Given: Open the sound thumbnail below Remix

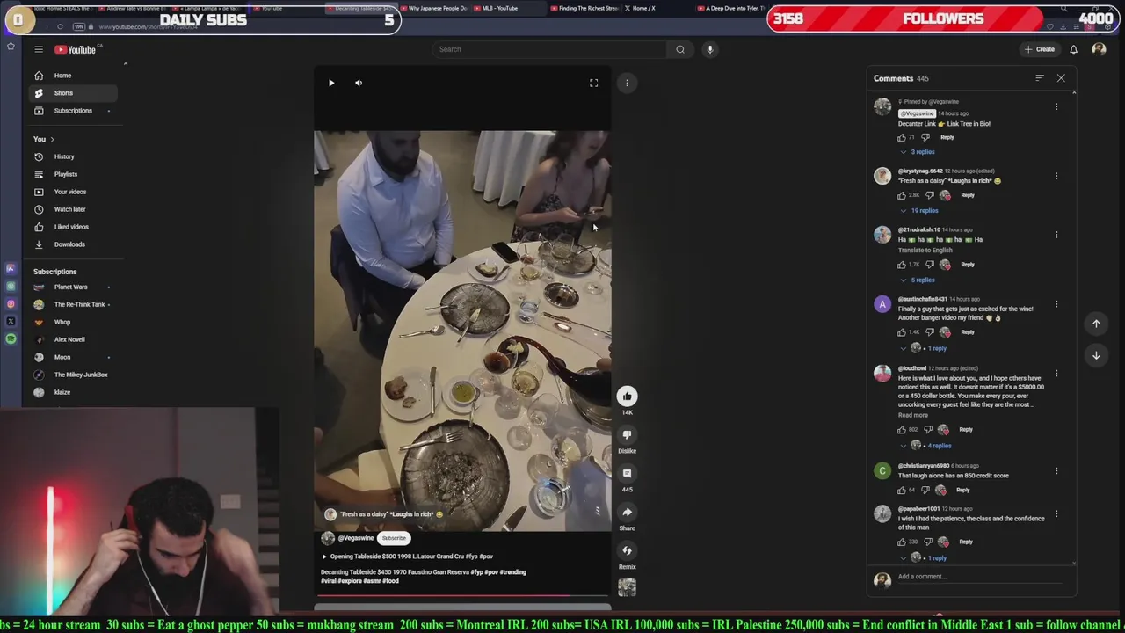Looking at the screenshot, I should [627, 587].
